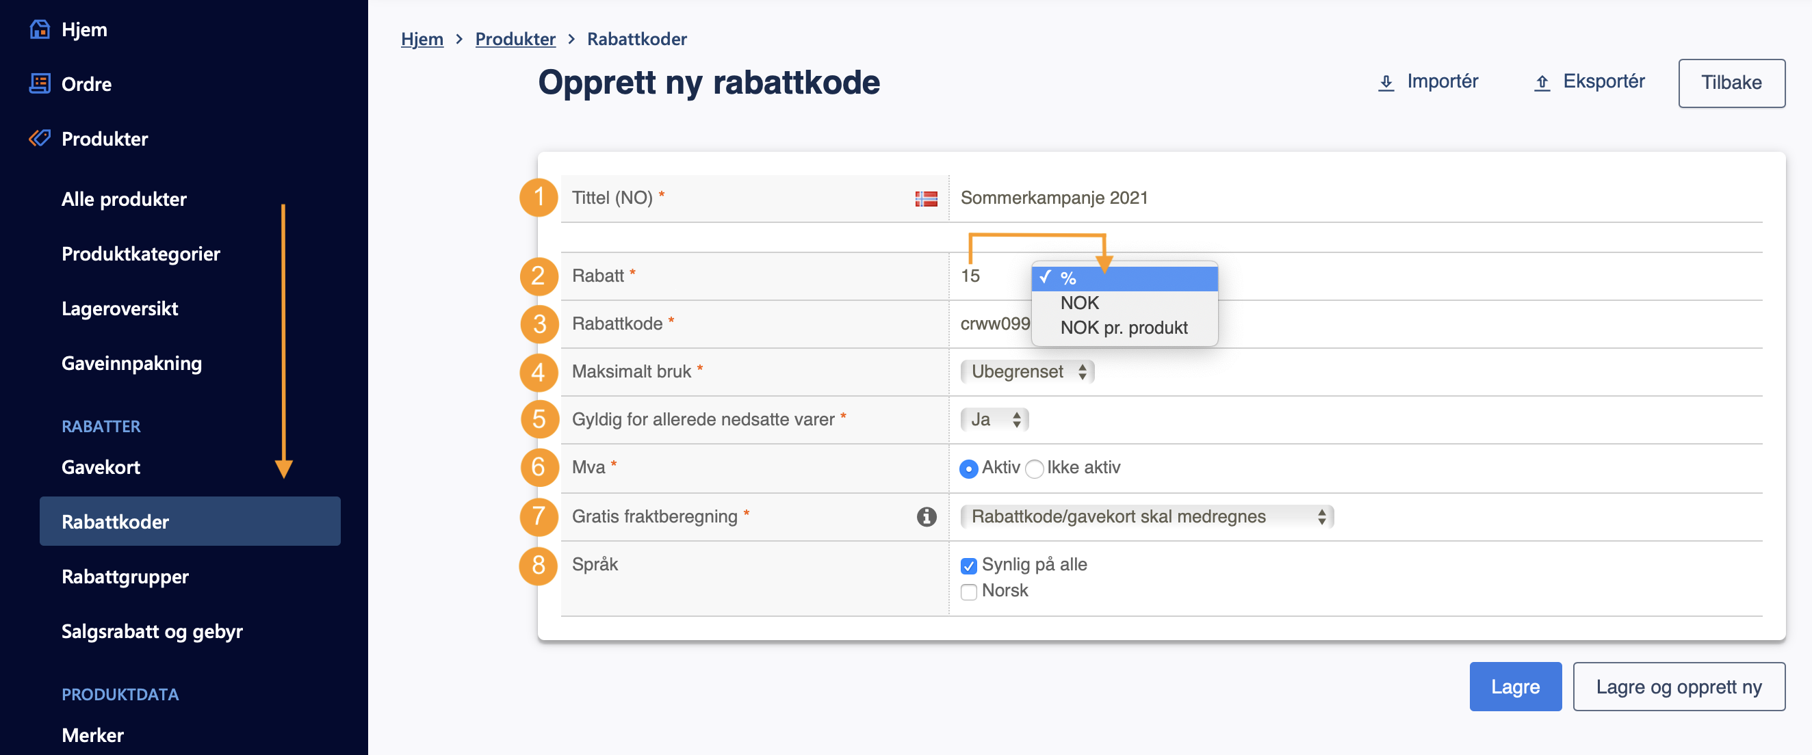Open Produkter in the sidebar
The width and height of the screenshot is (1812, 755).
(104, 139)
